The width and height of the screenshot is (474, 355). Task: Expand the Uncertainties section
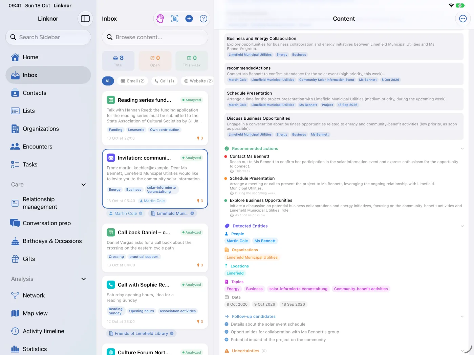pos(462,351)
